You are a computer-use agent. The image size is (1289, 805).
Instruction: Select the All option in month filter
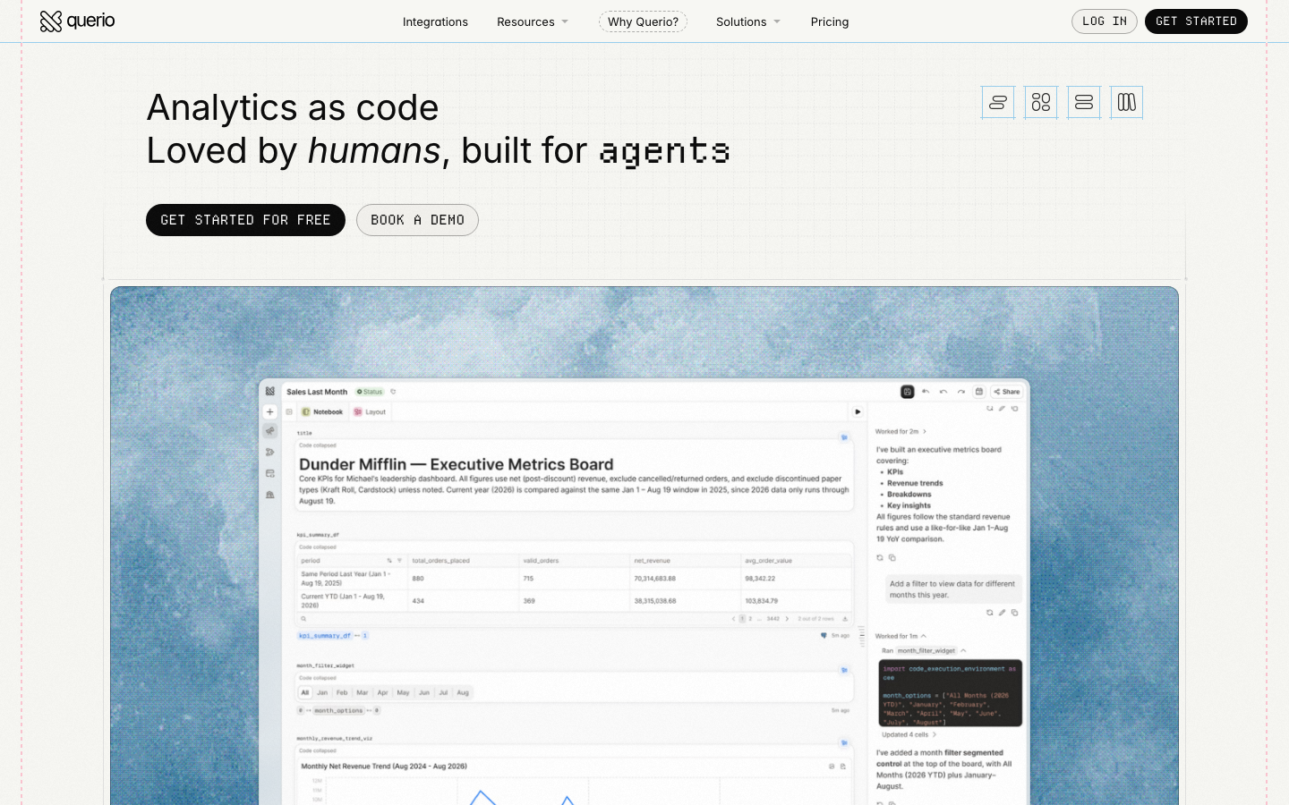pyautogui.click(x=305, y=692)
